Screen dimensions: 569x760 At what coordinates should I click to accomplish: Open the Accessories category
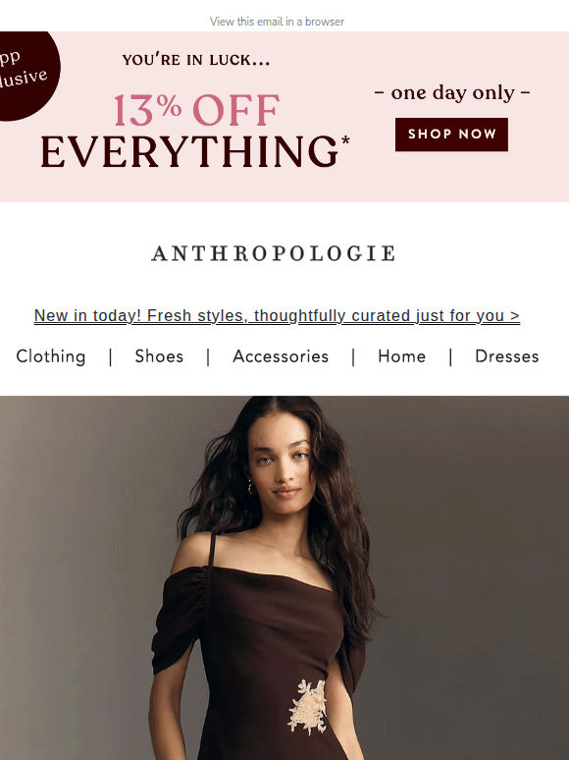tap(281, 356)
